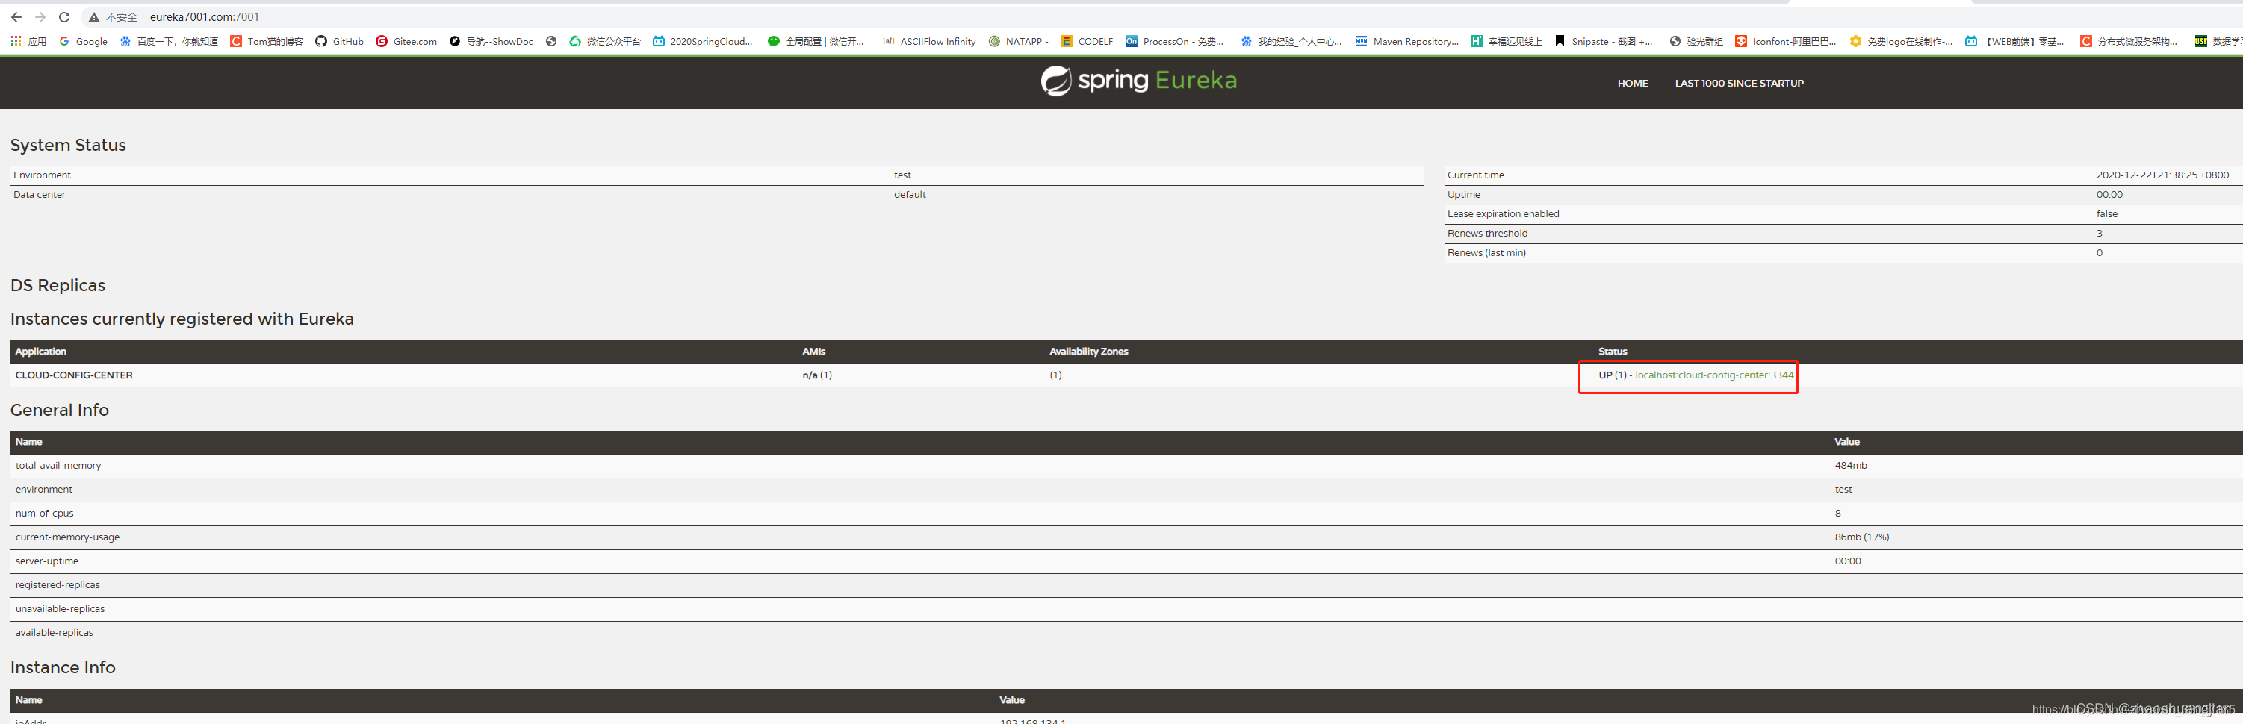Open the Apps (应用) grid bookmark
Screen dimensions: 2243x724
click(28, 41)
